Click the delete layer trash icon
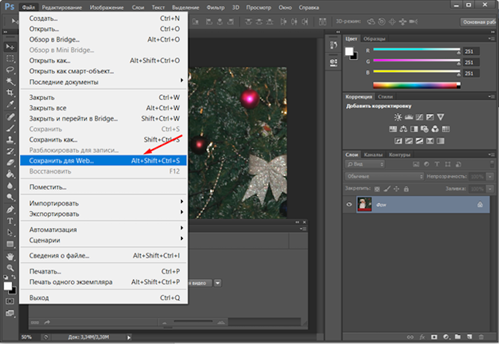499x344 pixels. [480, 337]
